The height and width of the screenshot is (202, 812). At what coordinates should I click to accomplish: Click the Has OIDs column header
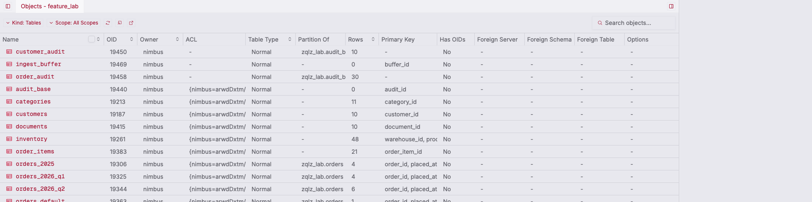tap(456, 39)
